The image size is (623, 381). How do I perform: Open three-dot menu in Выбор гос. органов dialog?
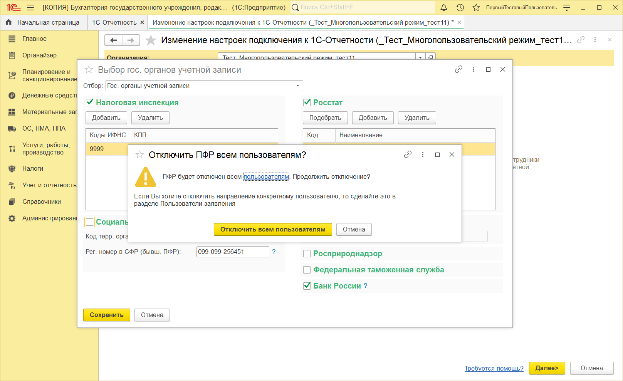click(474, 69)
